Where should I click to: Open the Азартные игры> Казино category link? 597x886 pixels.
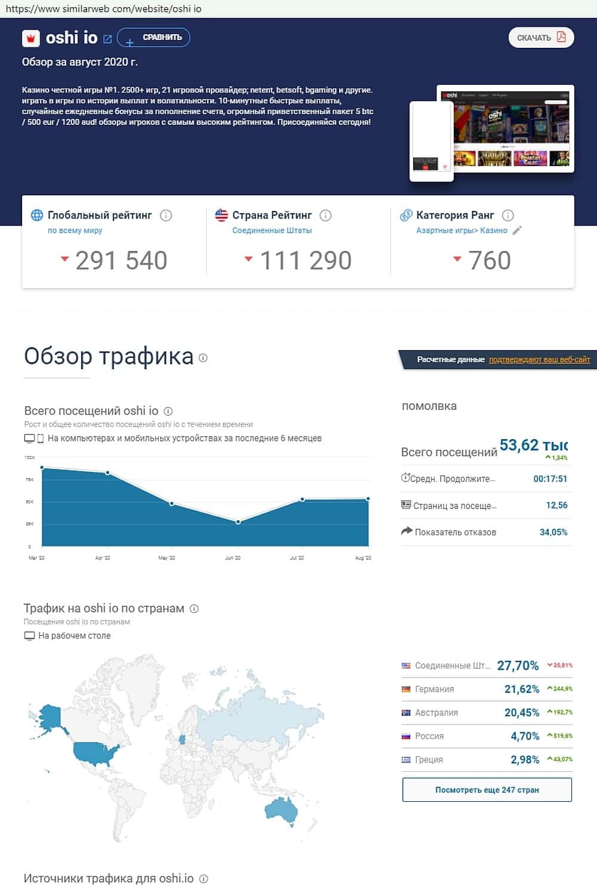click(x=461, y=230)
